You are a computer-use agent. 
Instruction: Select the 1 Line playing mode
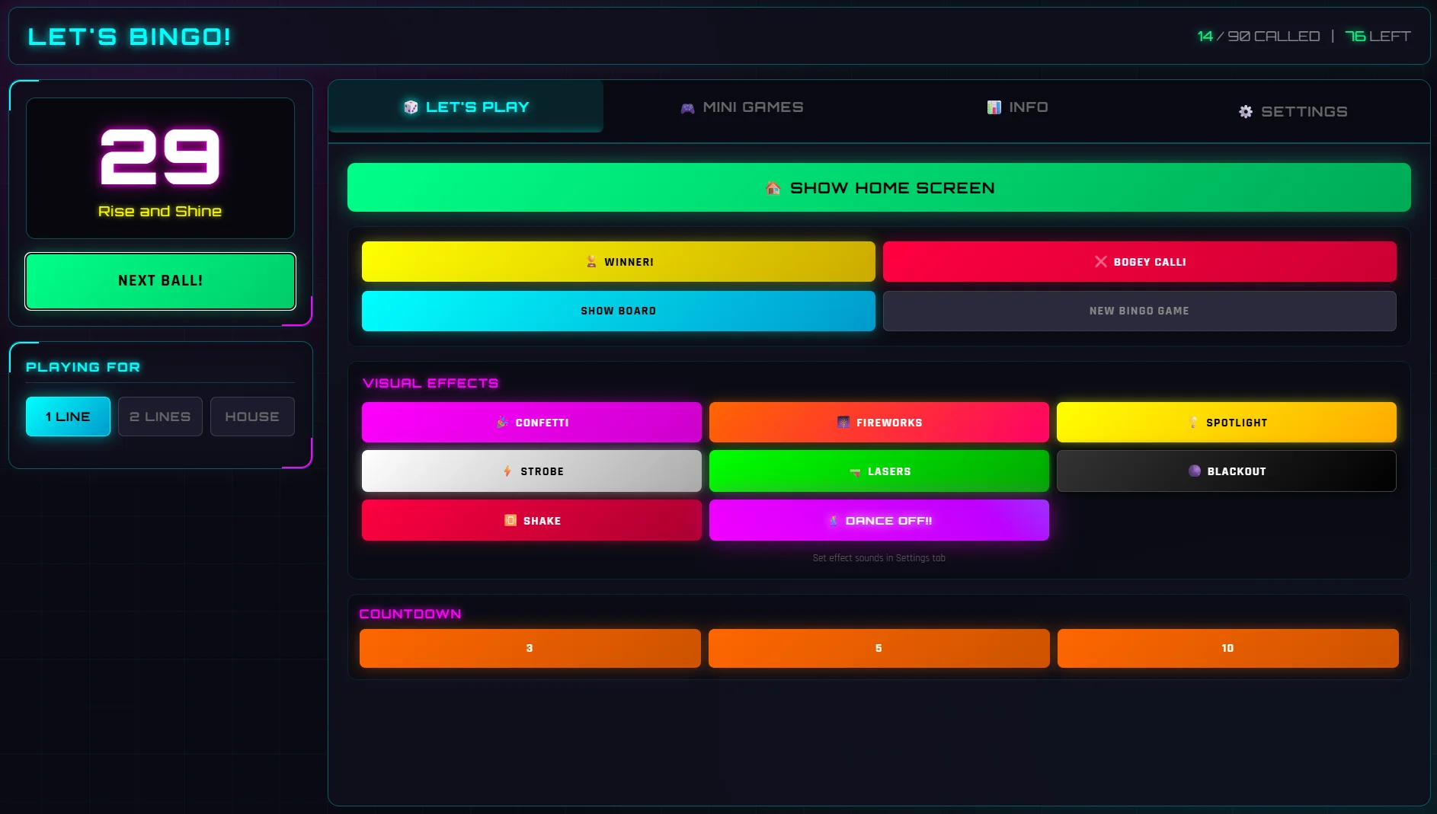pos(67,417)
